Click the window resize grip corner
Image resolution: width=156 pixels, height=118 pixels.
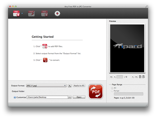(x=147, y=105)
